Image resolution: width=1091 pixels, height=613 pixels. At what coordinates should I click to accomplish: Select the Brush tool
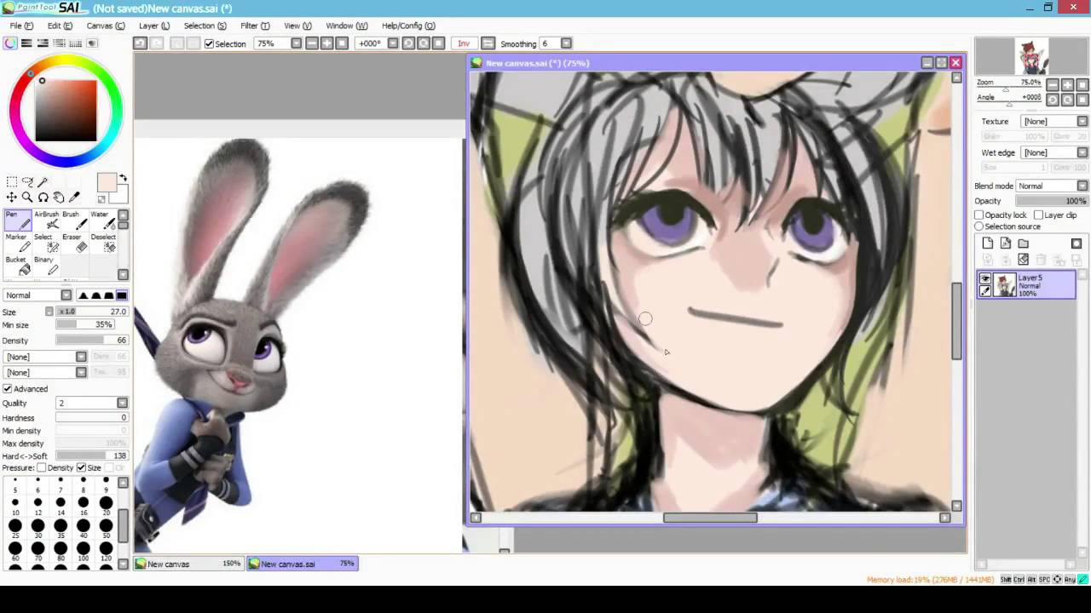pos(74,220)
